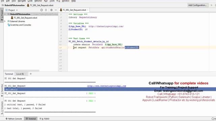Image resolution: width=216 pixels, height=121 pixels.
Task: Click the Terminal panel label
Action: pyautogui.click(x=9, y=74)
